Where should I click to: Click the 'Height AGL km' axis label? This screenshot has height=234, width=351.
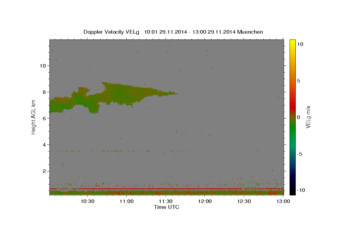(x=33, y=117)
